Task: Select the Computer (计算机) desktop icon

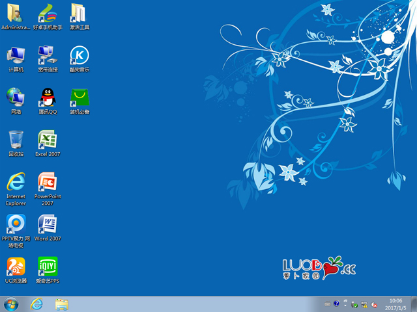Action: point(16,55)
